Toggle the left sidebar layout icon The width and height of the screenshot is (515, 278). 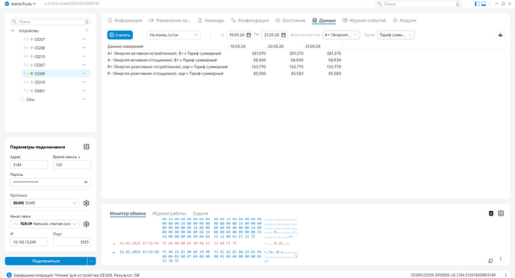pos(477,4)
